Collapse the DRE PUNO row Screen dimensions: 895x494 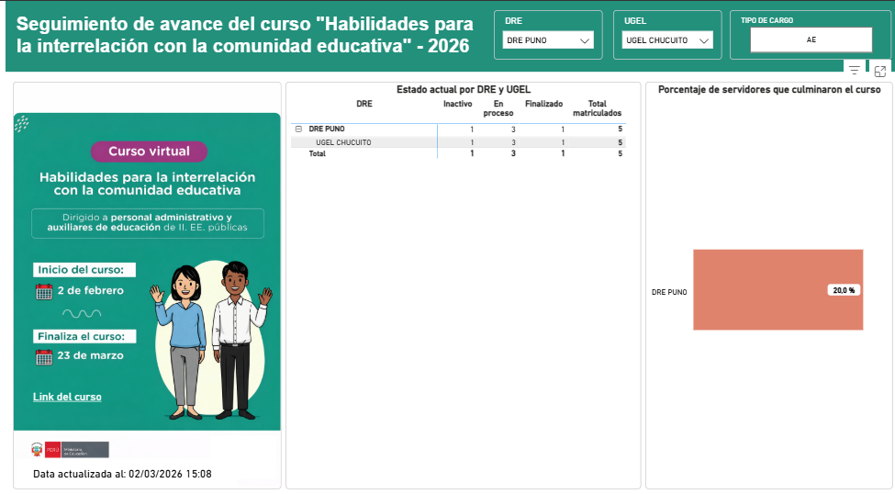click(298, 129)
